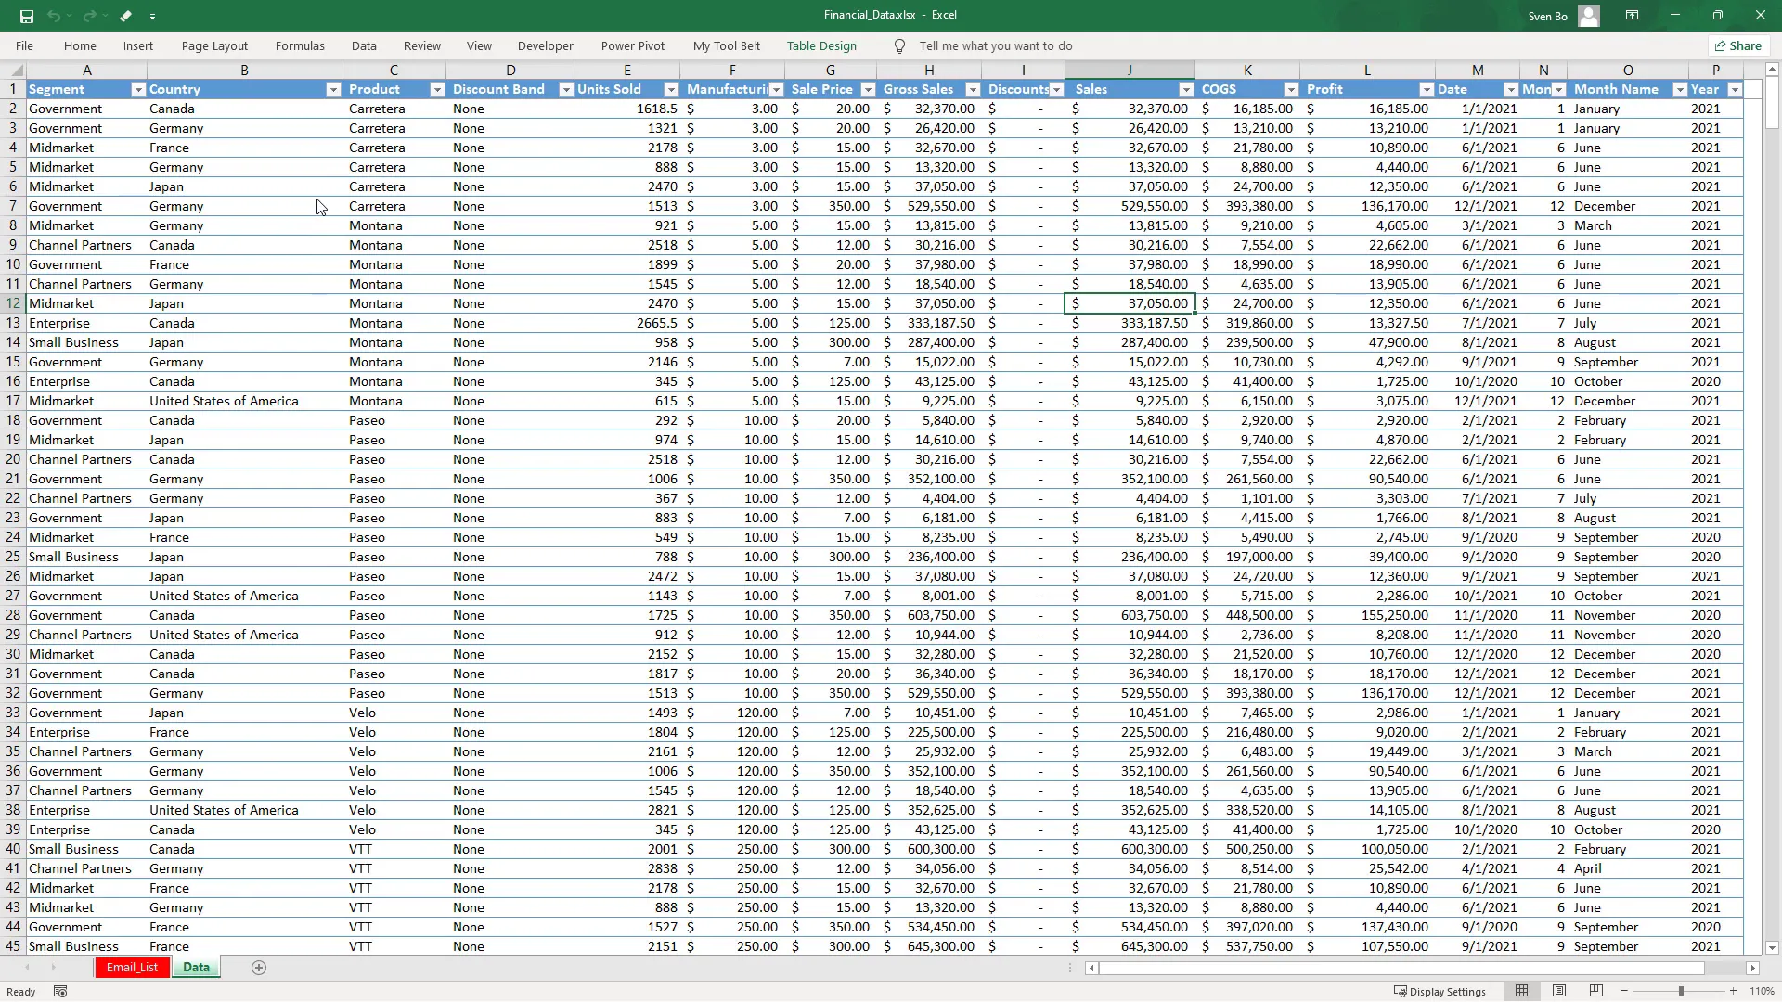Click the vertical scrollbar down arrow
This screenshot has width=1782, height=1002.
[1772, 948]
